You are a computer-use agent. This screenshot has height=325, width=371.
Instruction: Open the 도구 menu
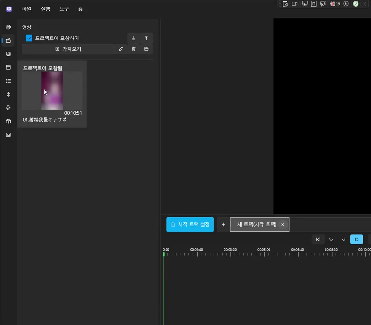[64, 9]
